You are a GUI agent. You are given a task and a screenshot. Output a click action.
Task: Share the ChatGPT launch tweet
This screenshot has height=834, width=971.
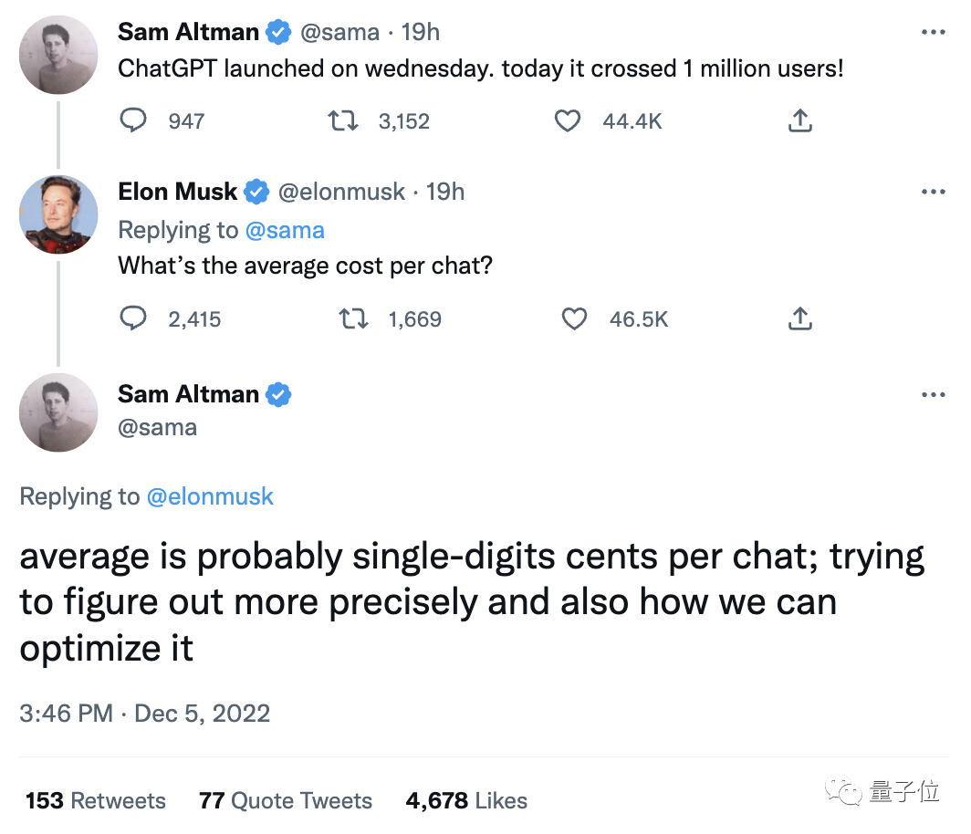pos(799,120)
